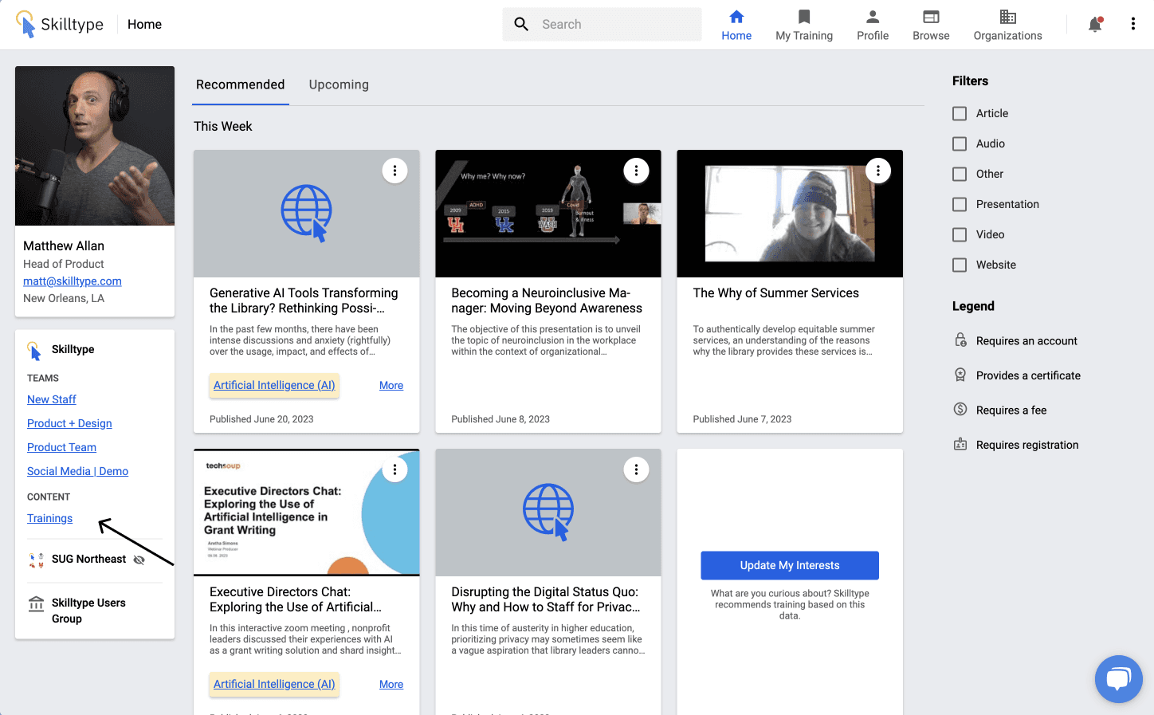The height and width of the screenshot is (715, 1154).
Task: Open the Trainings link in sidebar
Action: tap(49, 518)
